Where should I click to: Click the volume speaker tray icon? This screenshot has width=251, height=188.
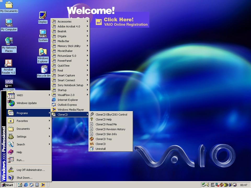point(208,185)
